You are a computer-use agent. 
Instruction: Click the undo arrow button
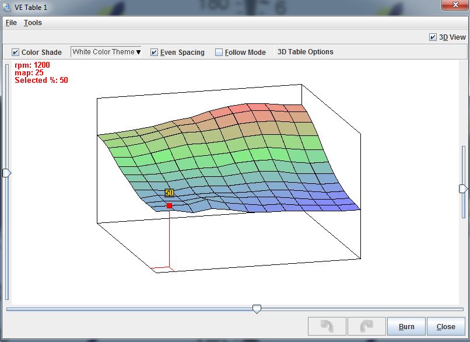(x=327, y=326)
